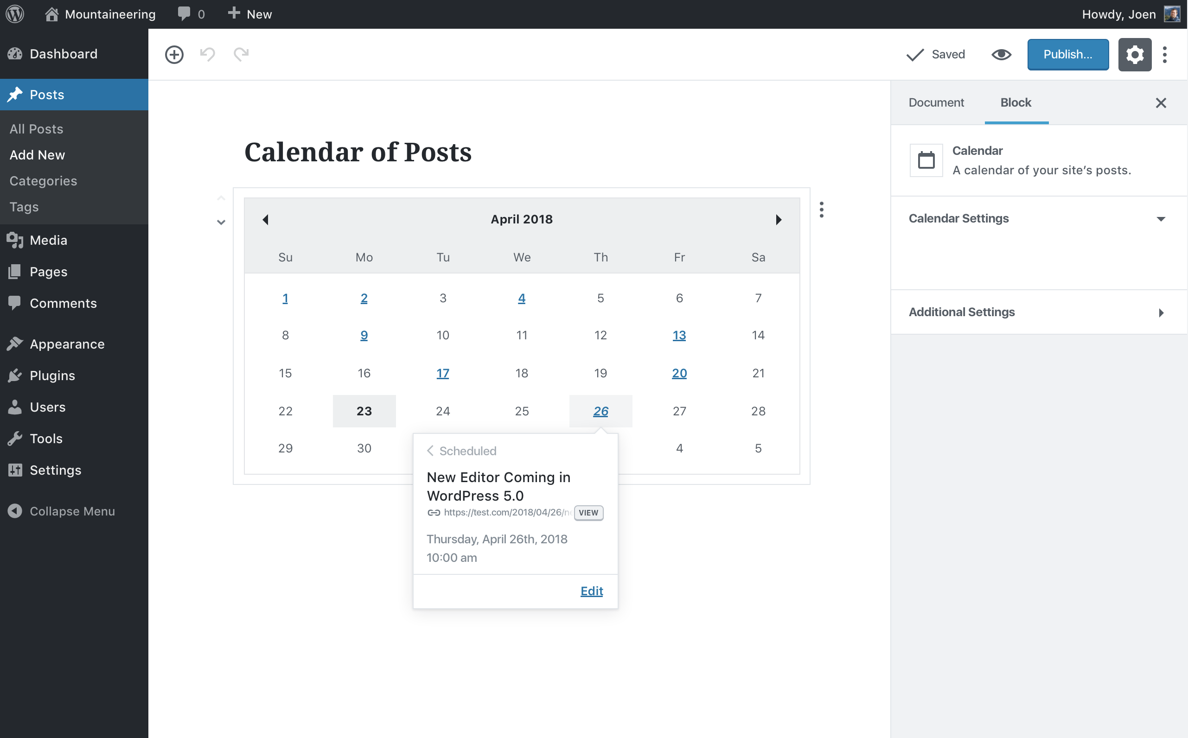Preview post with the eye icon
1188x738 pixels.
1001,54
